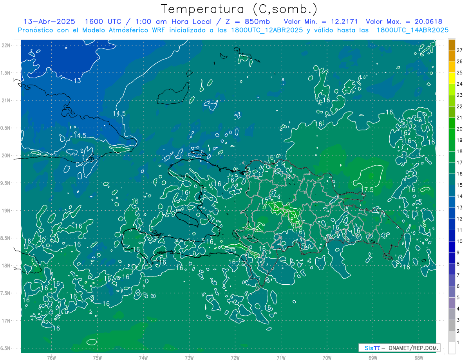The image size is (470, 363).
Task: Click the "ONAMET/REP.DOM." credit label
Action: coord(414,348)
